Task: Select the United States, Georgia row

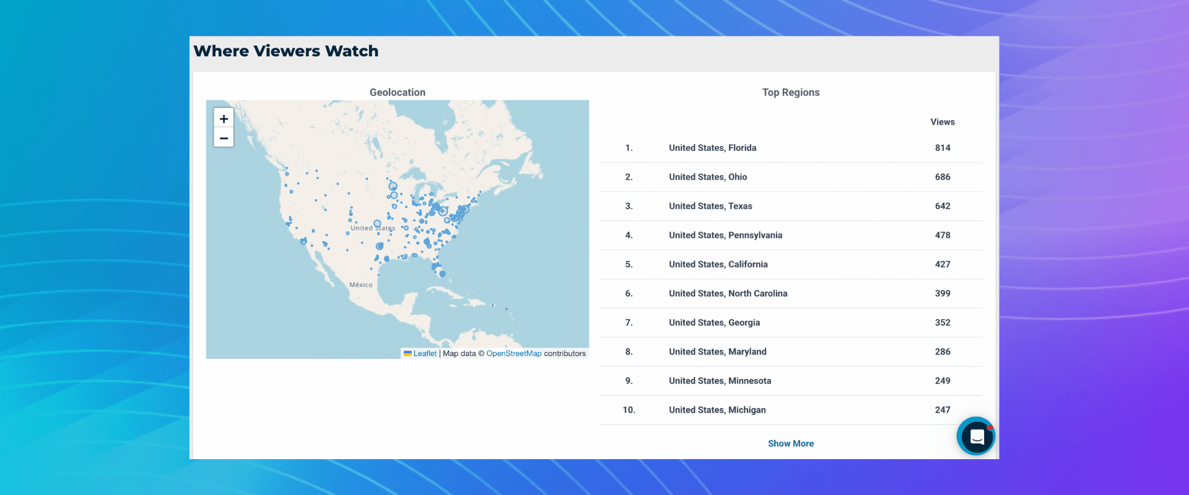Action: tap(791, 322)
